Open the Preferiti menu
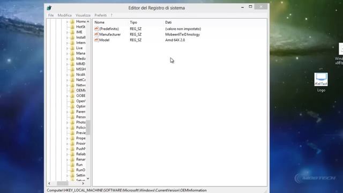 coord(101,15)
